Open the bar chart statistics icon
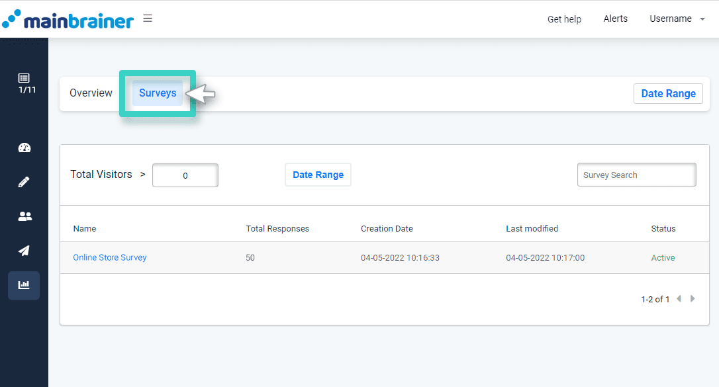Screen dimensions: 719x387 [24, 285]
